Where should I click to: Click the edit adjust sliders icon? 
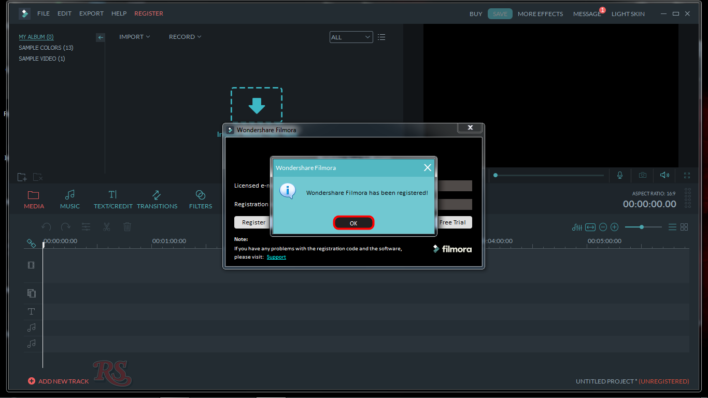86,227
